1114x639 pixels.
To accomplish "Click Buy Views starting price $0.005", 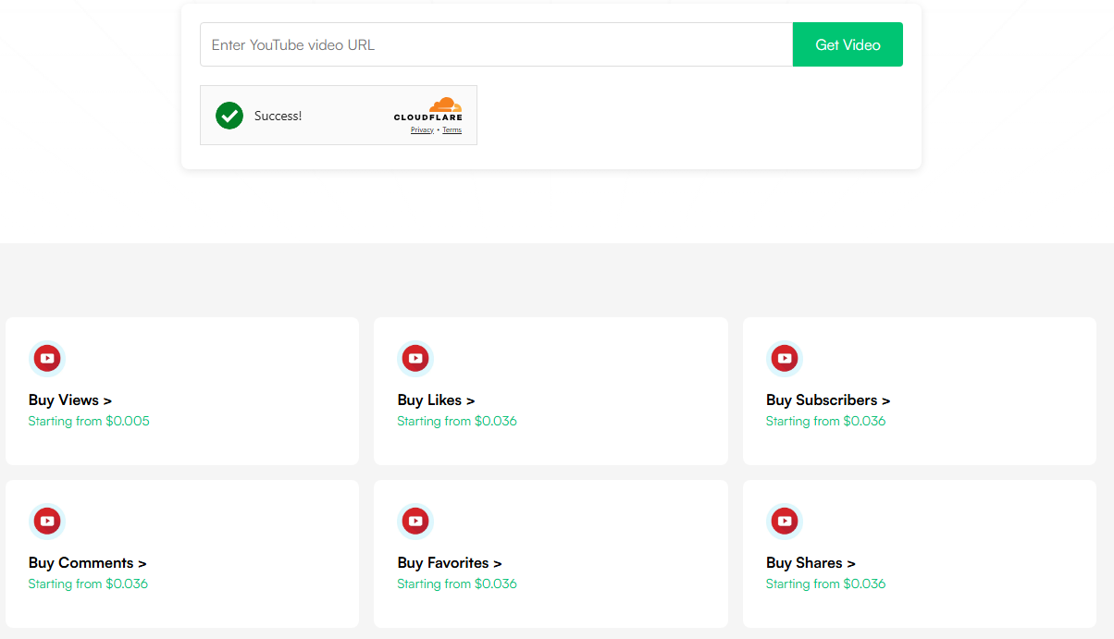I will (x=89, y=422).
